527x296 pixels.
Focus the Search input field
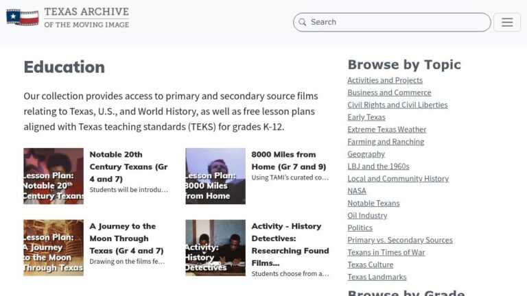(392, 22)
